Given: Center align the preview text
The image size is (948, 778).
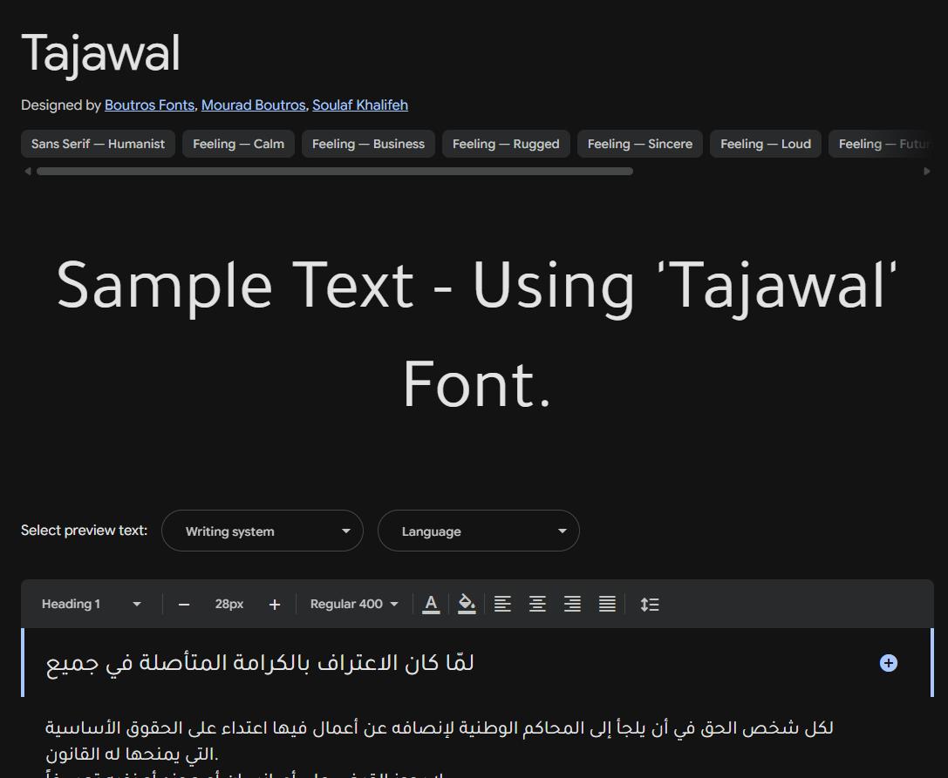Looking at the screenshot, I should click(x=537, y=604).
